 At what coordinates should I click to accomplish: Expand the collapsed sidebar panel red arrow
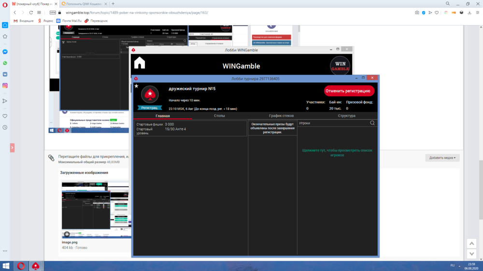12,148
